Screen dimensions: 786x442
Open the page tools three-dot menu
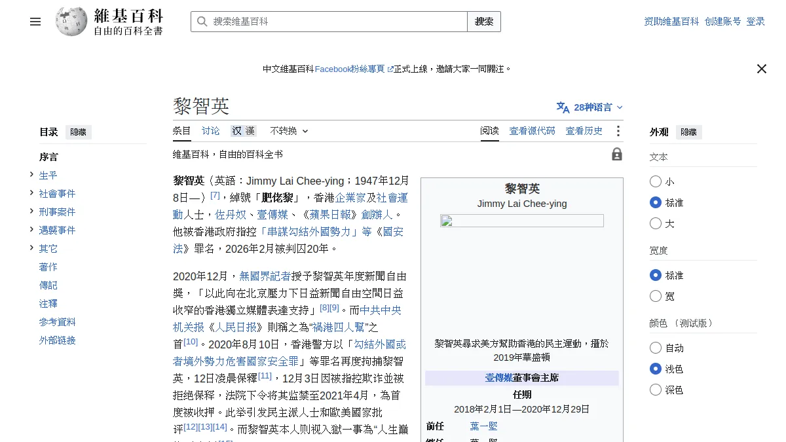[618, 131]
